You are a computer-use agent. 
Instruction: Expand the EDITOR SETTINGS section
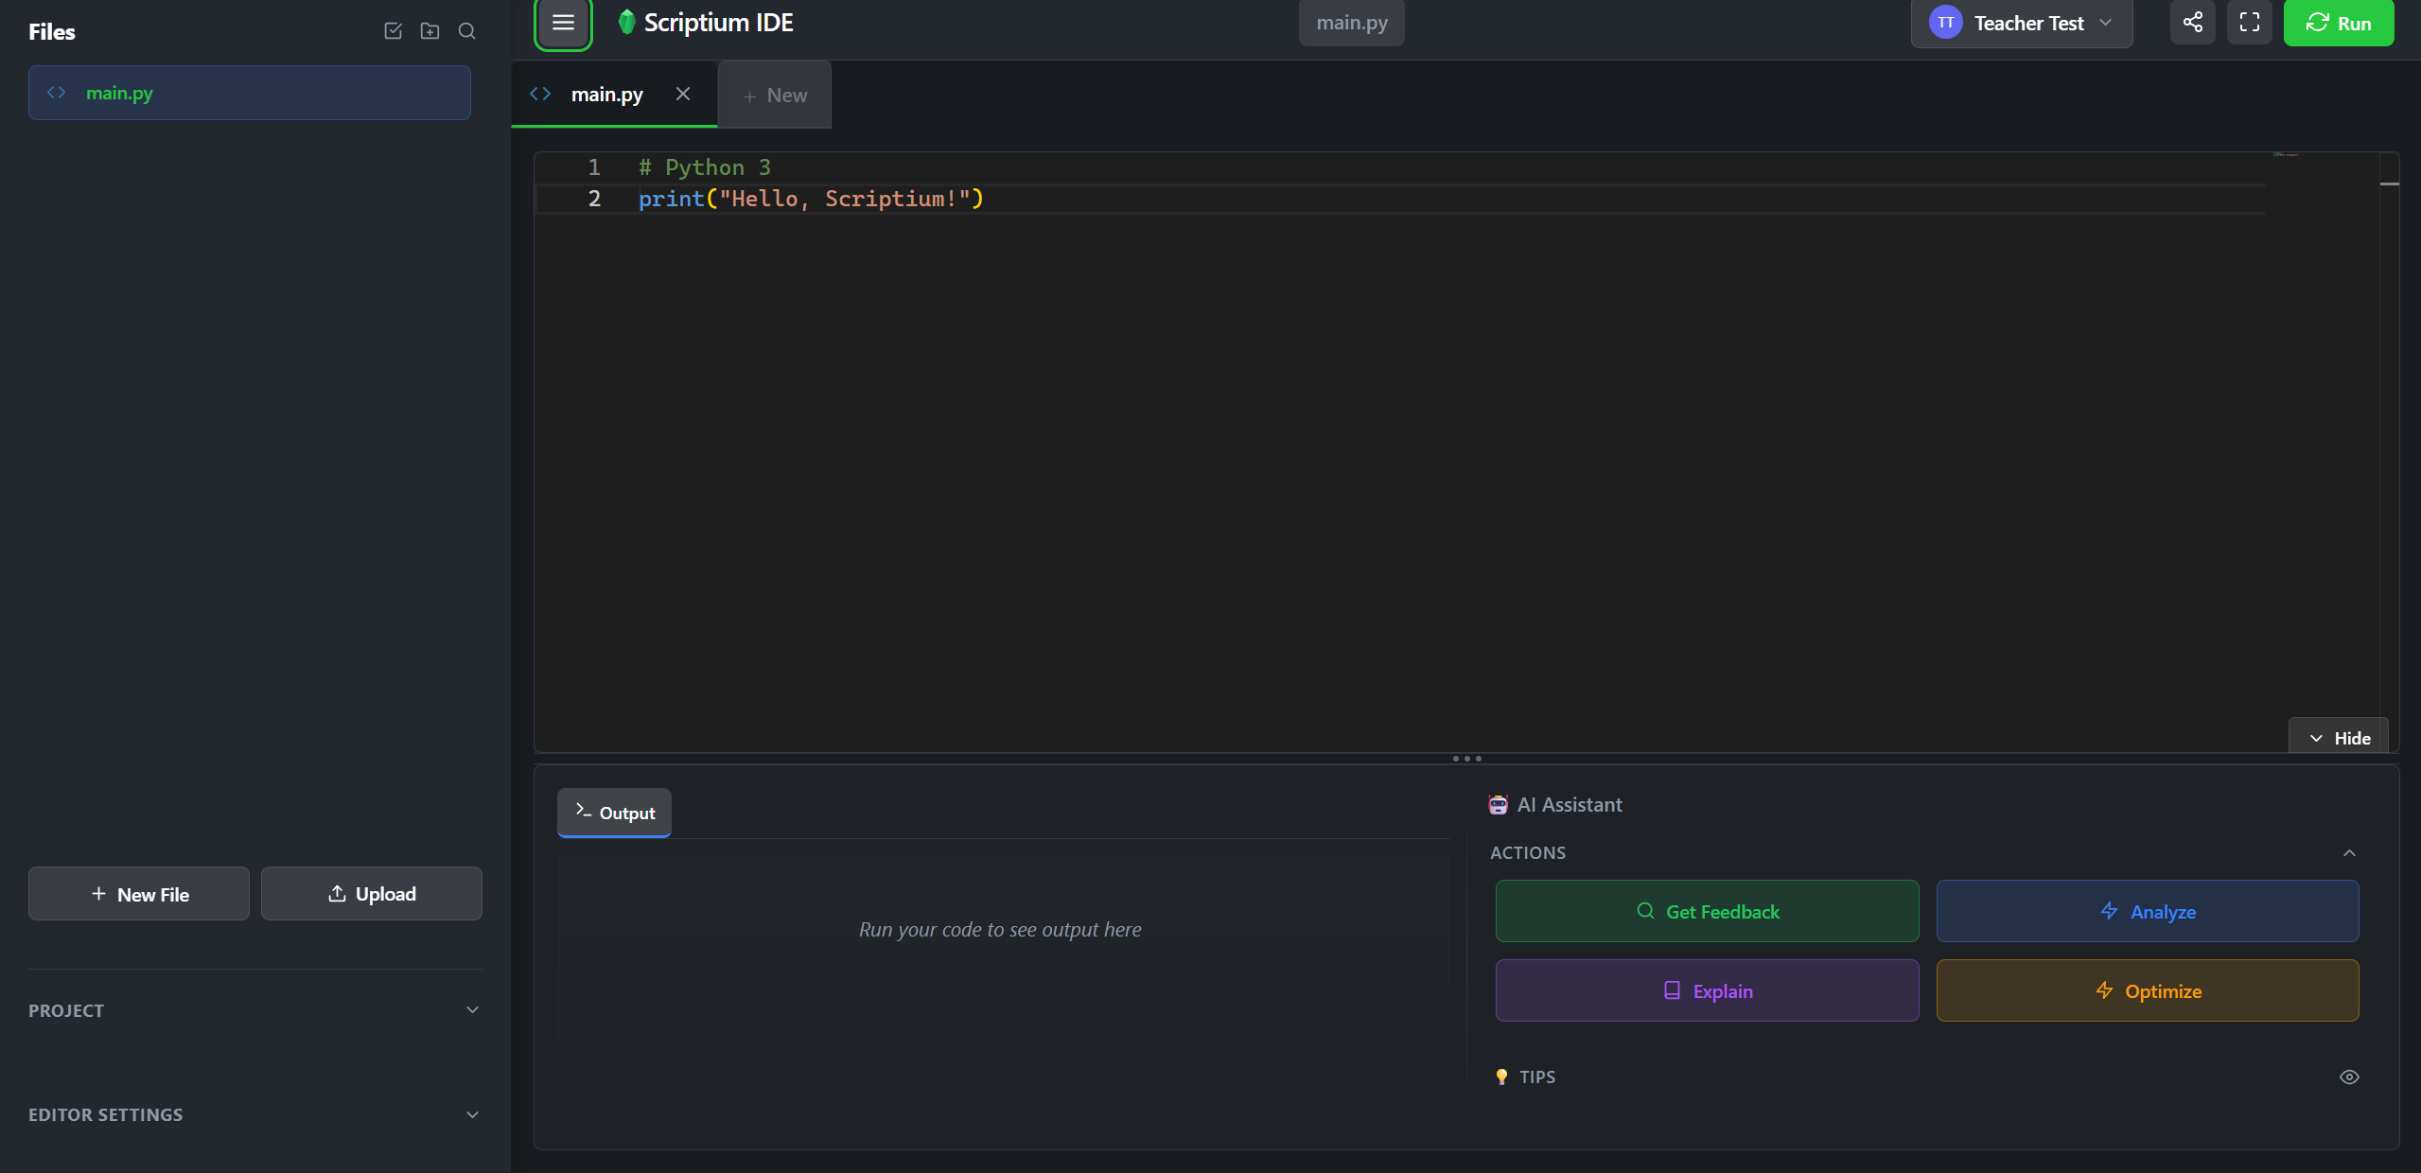[x=472, y=1114]
